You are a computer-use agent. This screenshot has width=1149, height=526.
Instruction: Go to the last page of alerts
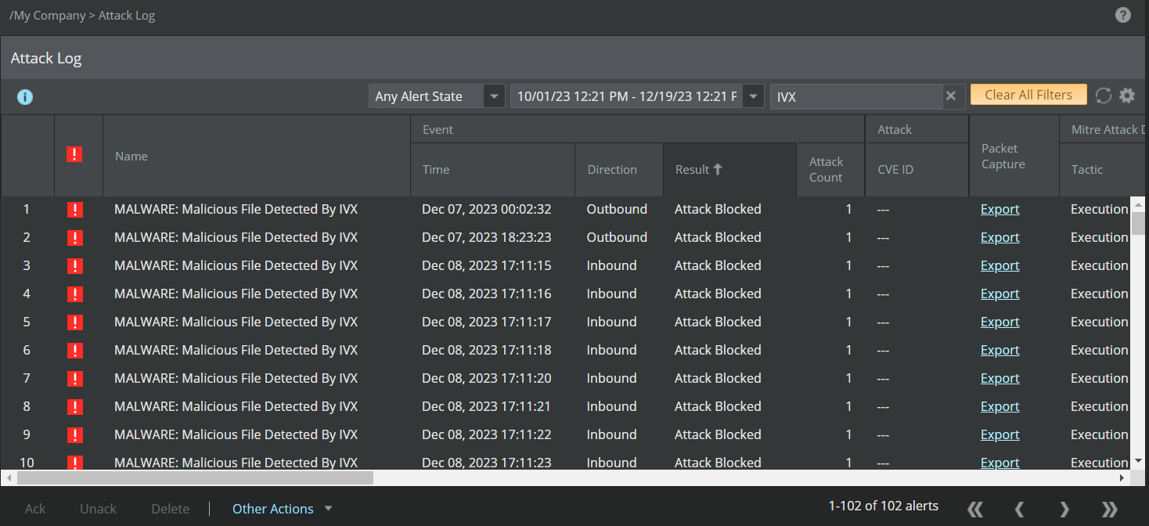1110,510
